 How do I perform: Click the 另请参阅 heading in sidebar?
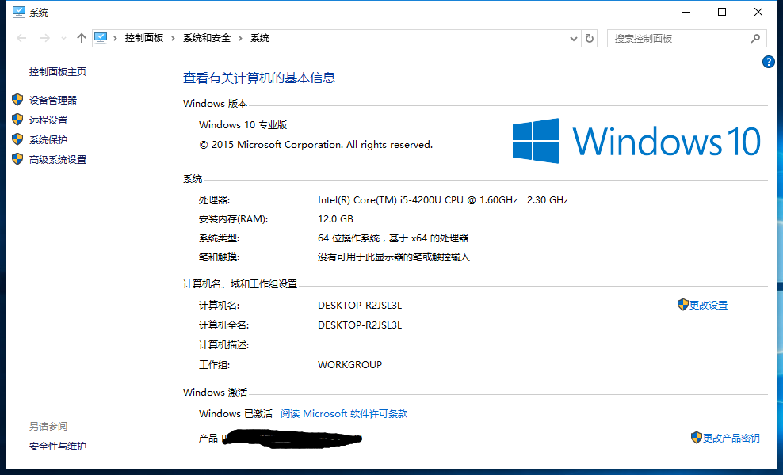pyautogui.click(x=48, y=426)
